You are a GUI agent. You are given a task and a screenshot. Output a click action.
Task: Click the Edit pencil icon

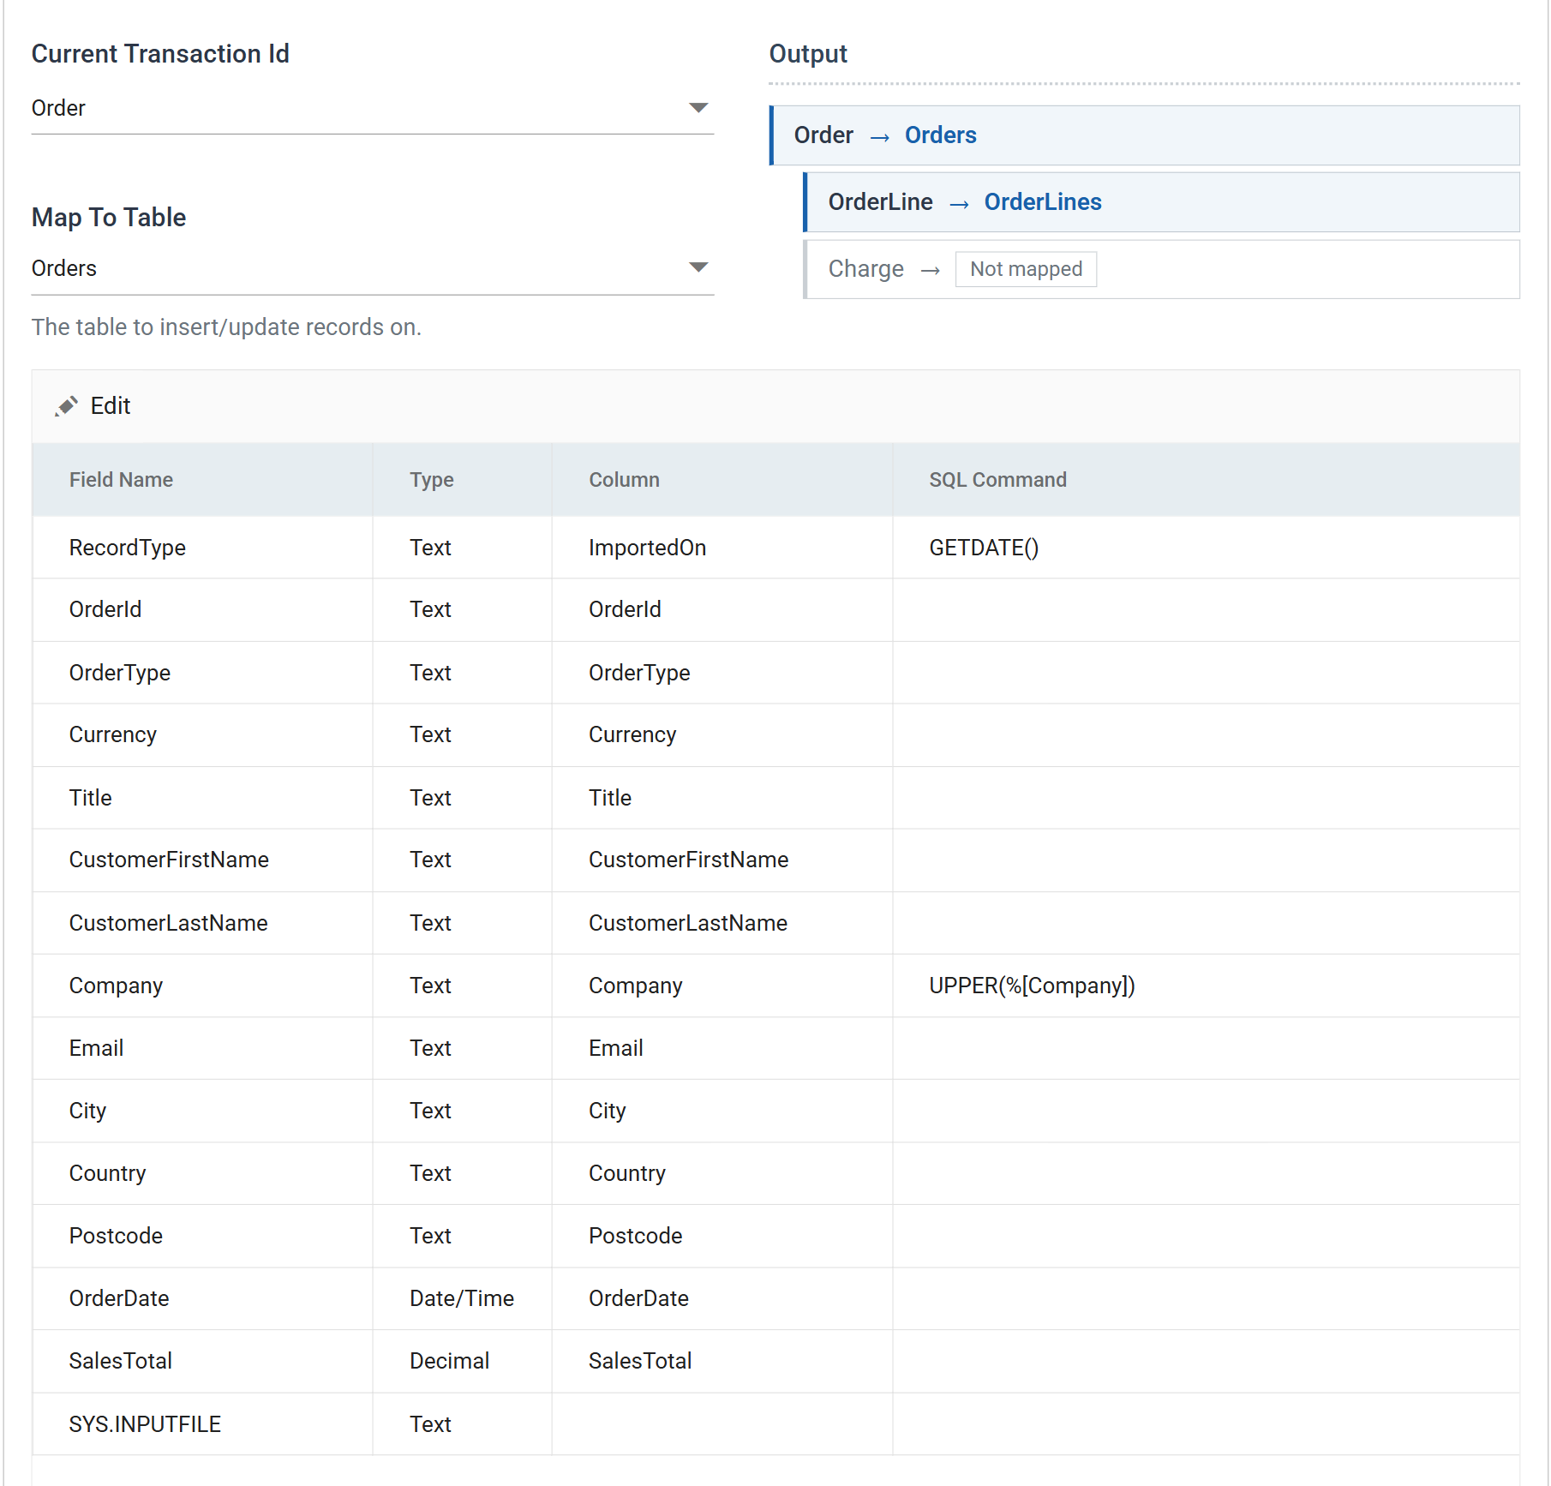coord(66,406)
